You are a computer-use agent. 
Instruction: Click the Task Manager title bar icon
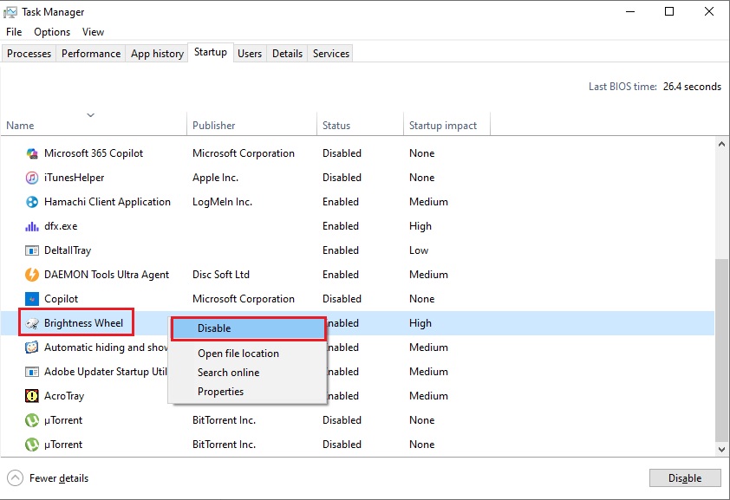tap(10, 12)
